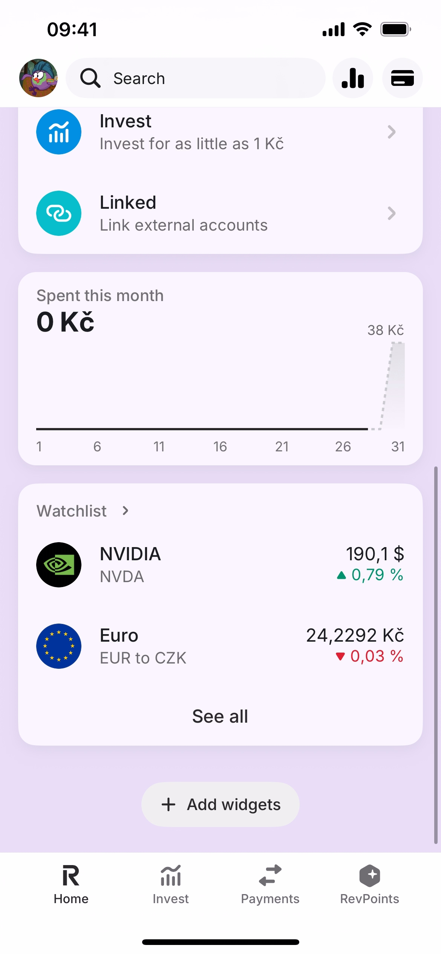Expand the Linked accounts chevron
This screenshot has width=441, height=954.
[392, 213]
